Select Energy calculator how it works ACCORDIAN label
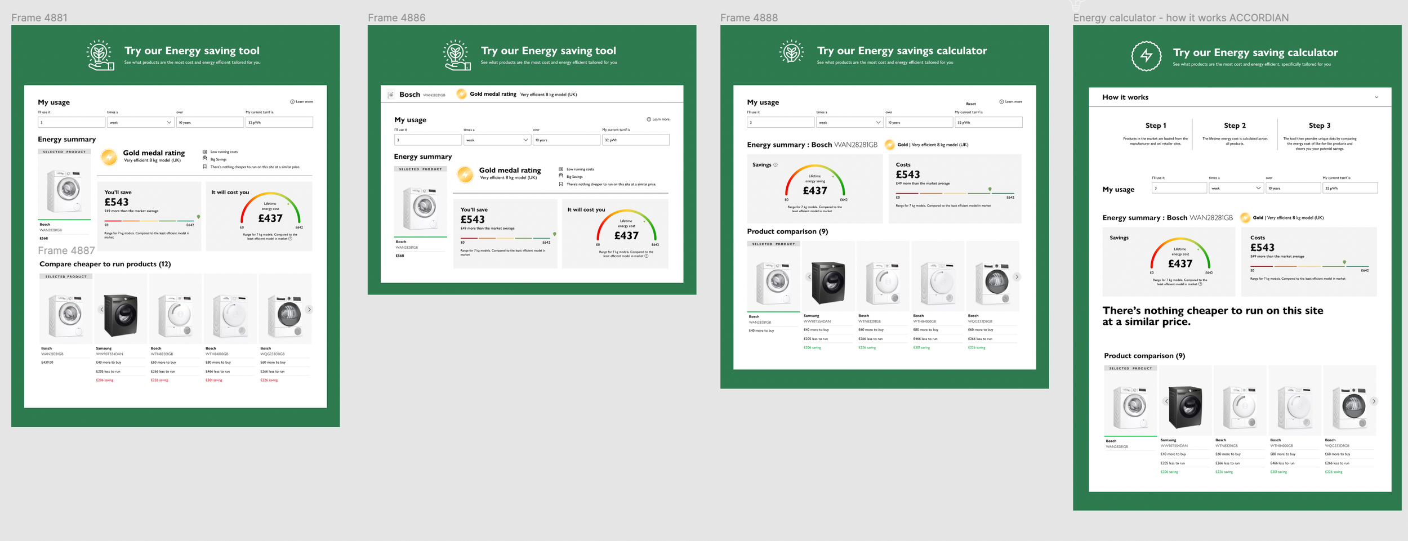1408x541 pixels. click(1180, 18)
